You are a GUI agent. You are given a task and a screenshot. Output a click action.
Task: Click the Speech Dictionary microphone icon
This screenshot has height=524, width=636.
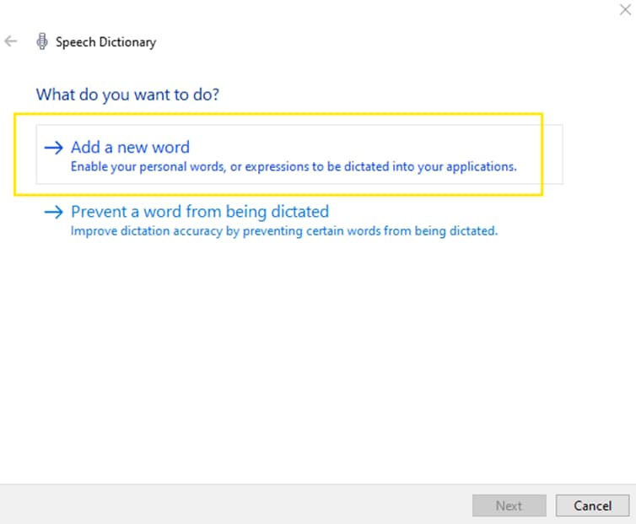point(42,41)
